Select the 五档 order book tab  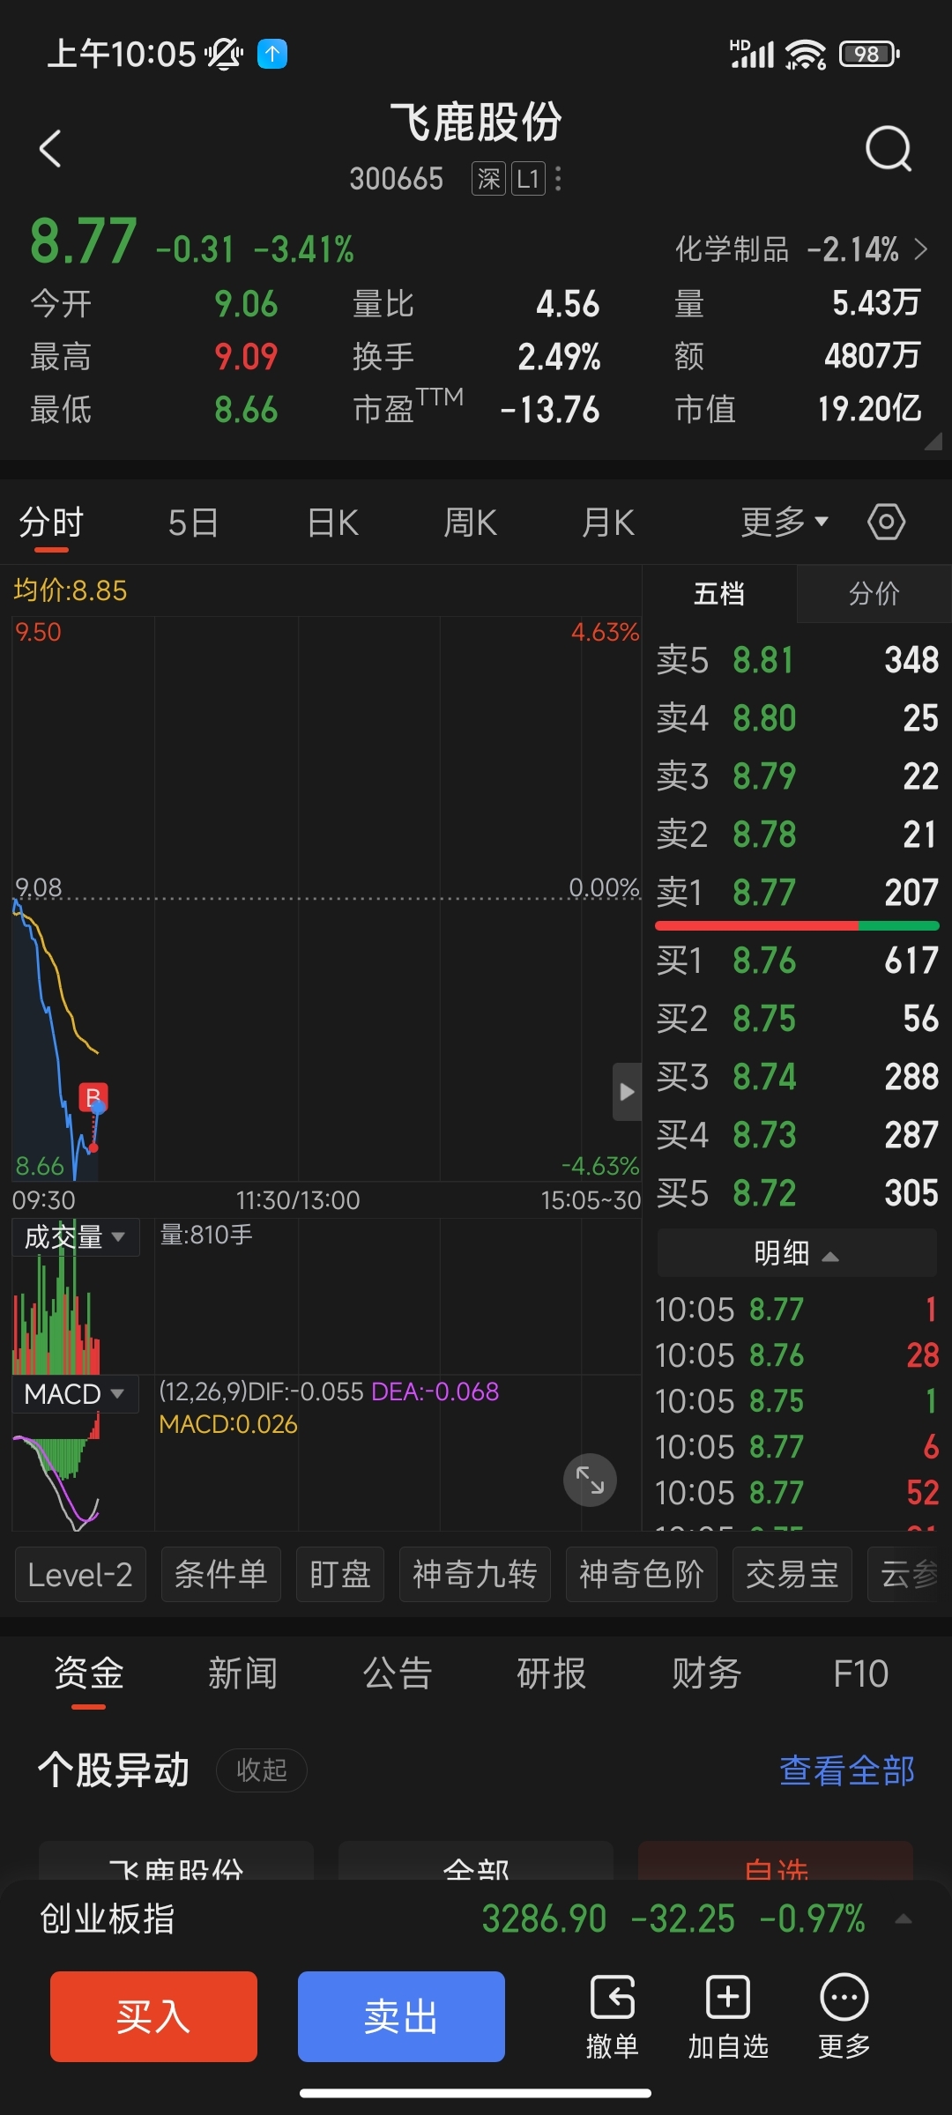coord(719,593)
